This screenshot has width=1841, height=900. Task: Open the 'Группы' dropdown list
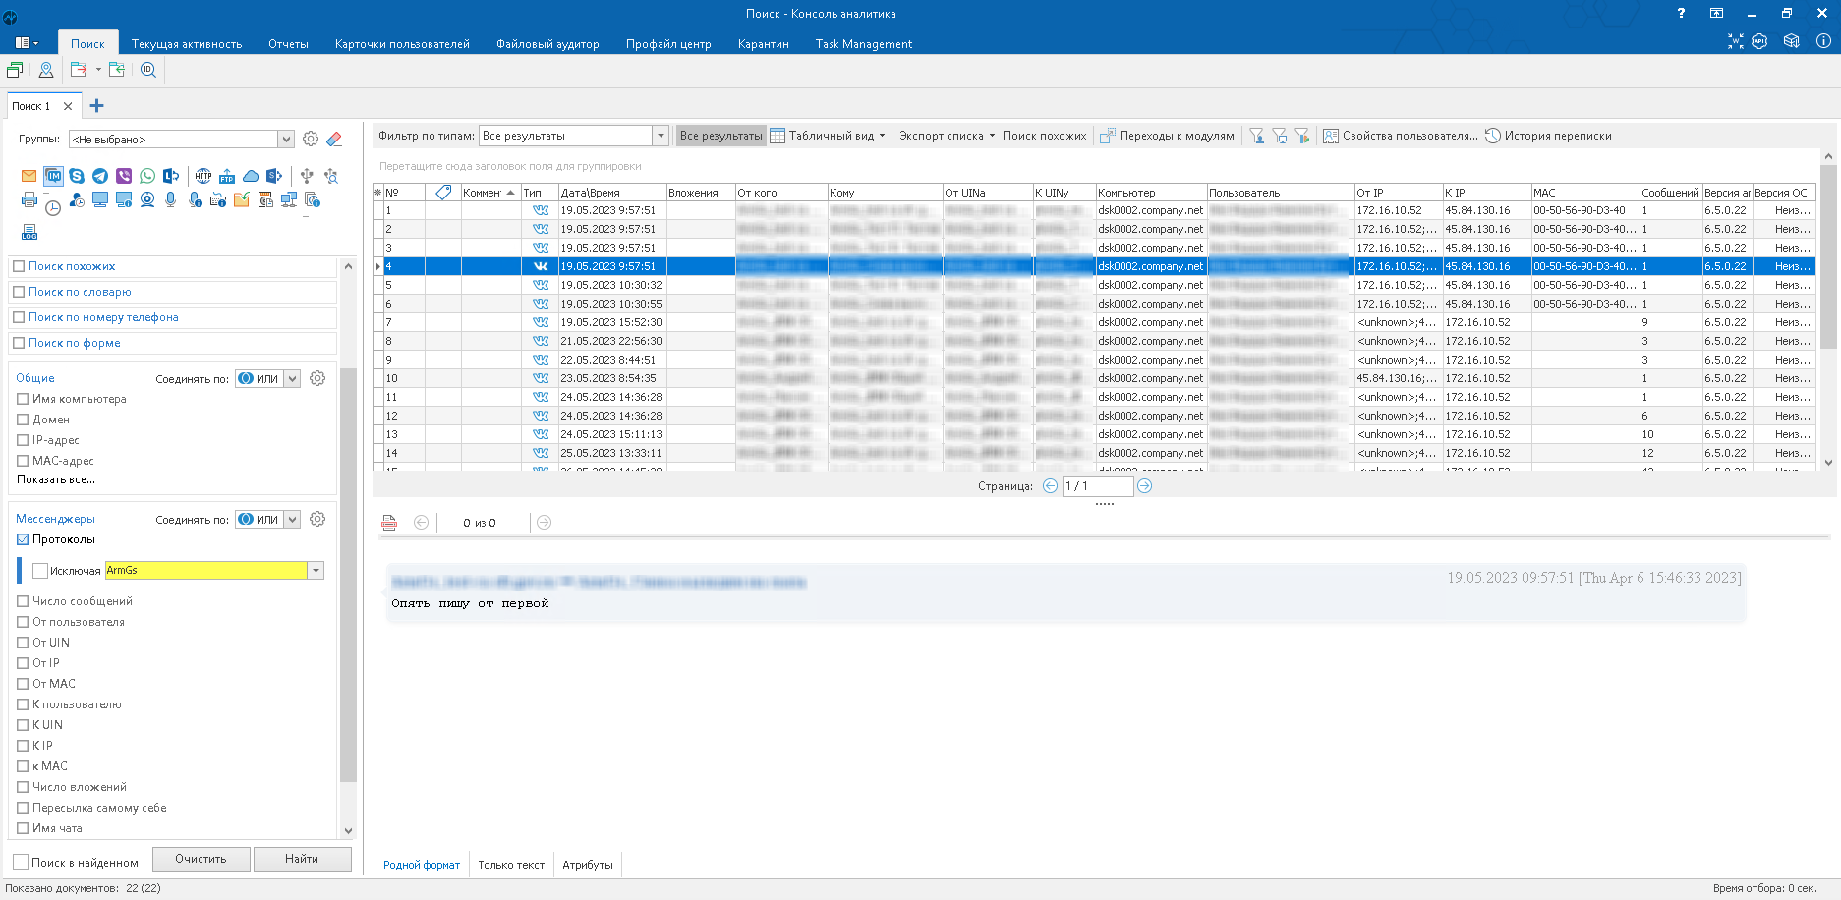286,140
